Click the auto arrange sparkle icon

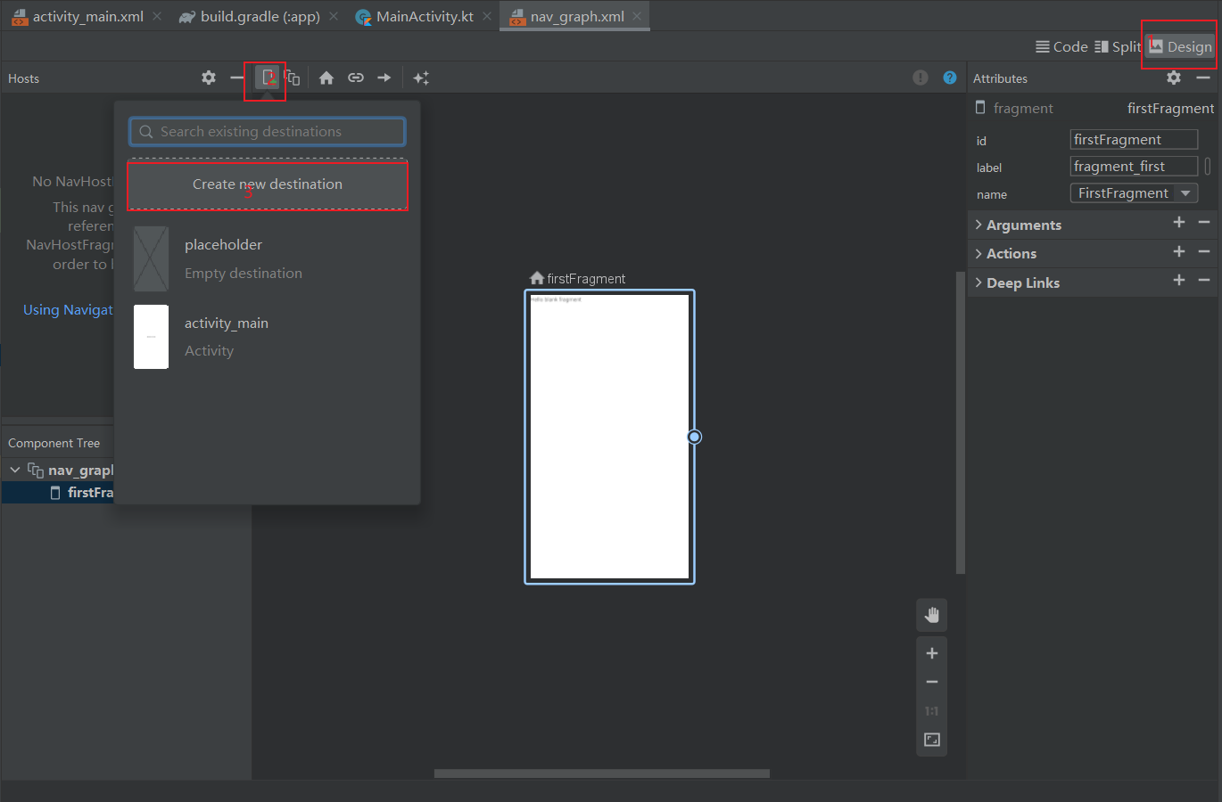pos(421,78)
